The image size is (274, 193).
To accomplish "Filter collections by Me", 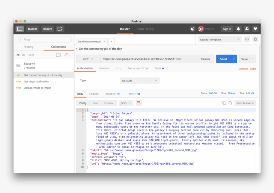I will point(23,55).
